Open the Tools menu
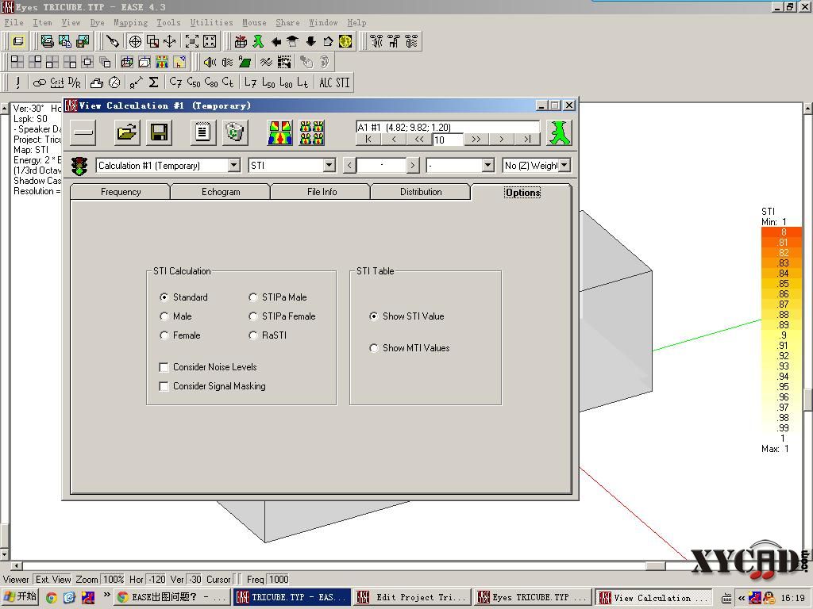 tap(168, 22)
